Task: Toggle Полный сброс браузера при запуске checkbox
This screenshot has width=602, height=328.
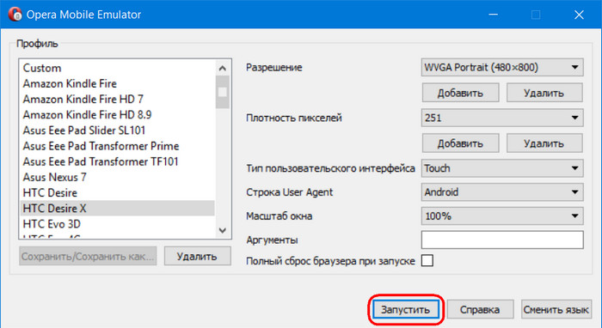Action: 427,260
